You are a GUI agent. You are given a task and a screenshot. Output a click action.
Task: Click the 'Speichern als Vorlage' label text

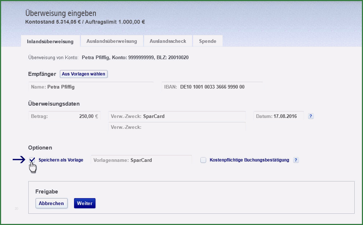[61, 160]
